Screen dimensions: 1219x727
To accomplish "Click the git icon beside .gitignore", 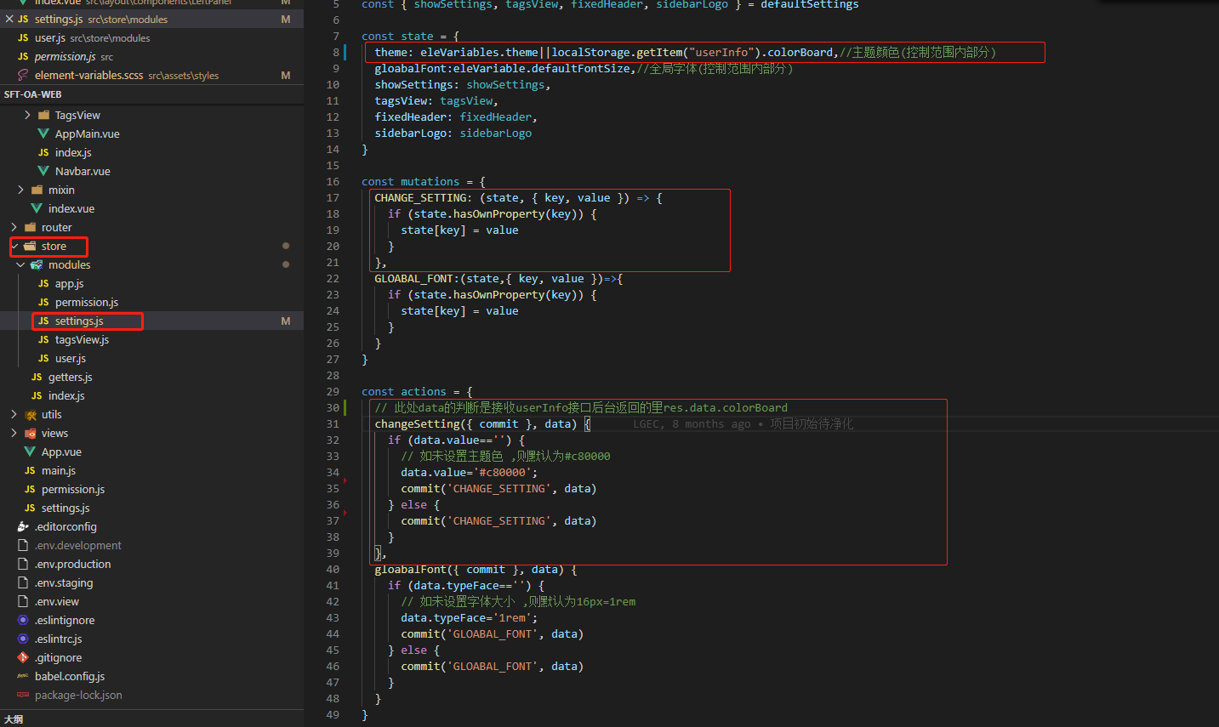I will (x=23, y=657).
